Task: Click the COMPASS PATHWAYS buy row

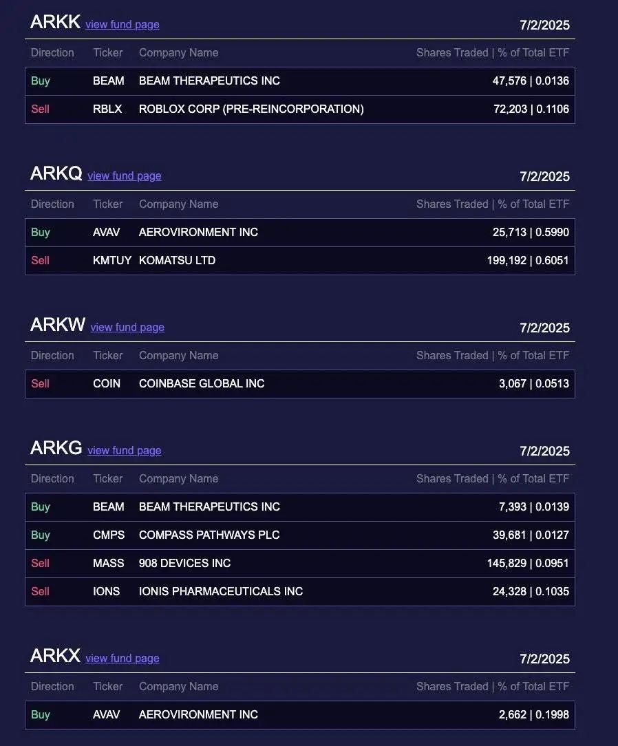Action: (300, 535)
